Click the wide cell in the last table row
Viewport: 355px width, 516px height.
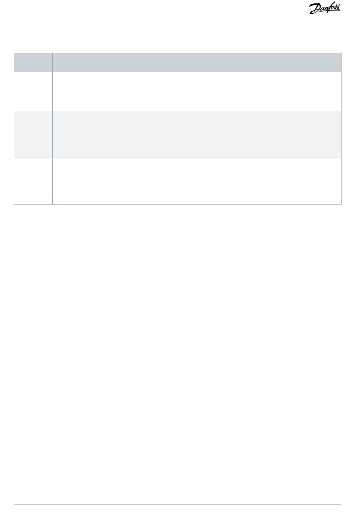pyautogui.click(x=197, y=181)
